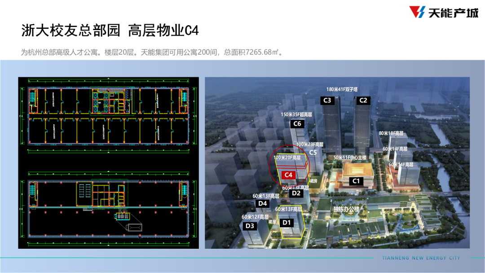The image size is (485, 273).
Task: Click the C1 center building label
Action: tap(356, 181)
